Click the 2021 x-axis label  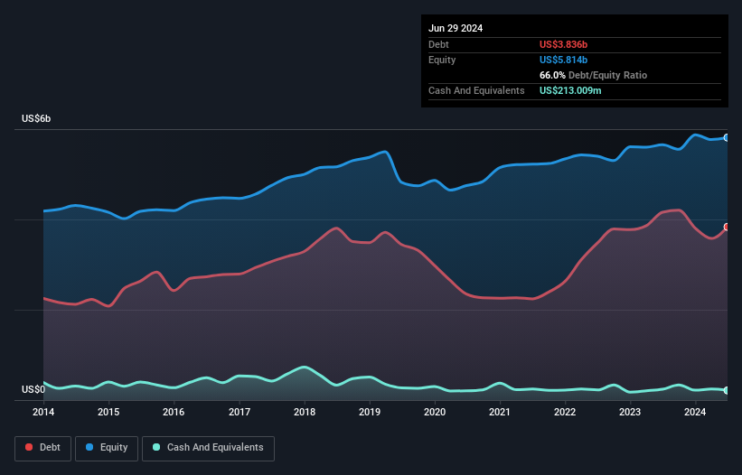point(500,412)
